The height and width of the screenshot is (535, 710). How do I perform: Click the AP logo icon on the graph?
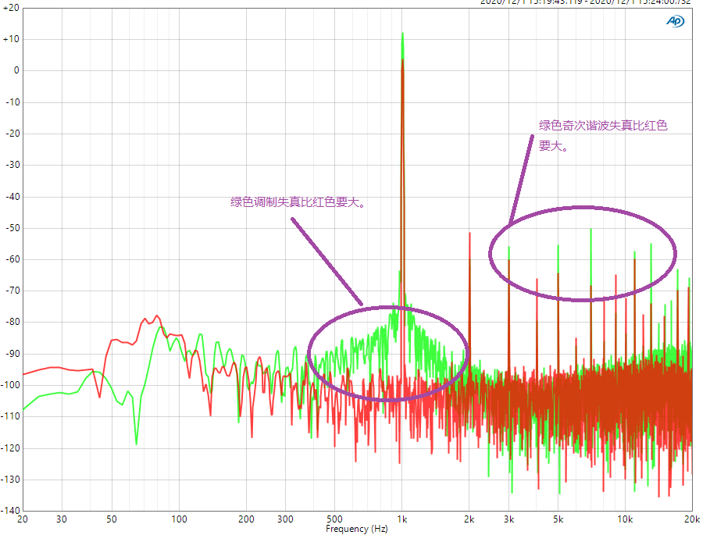coord(675,21)
